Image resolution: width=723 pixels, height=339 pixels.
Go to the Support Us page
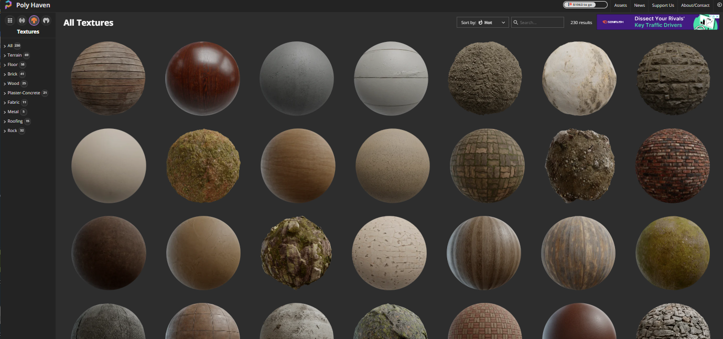point(663,5)
